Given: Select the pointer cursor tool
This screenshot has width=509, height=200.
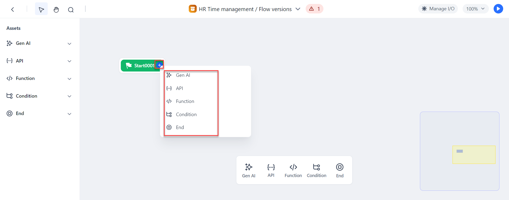Looking at the screenshot, I should [41, 9].
